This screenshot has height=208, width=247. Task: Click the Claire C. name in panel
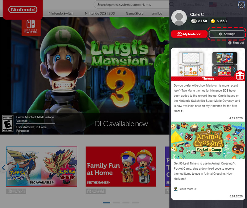[x=197, y=15]
